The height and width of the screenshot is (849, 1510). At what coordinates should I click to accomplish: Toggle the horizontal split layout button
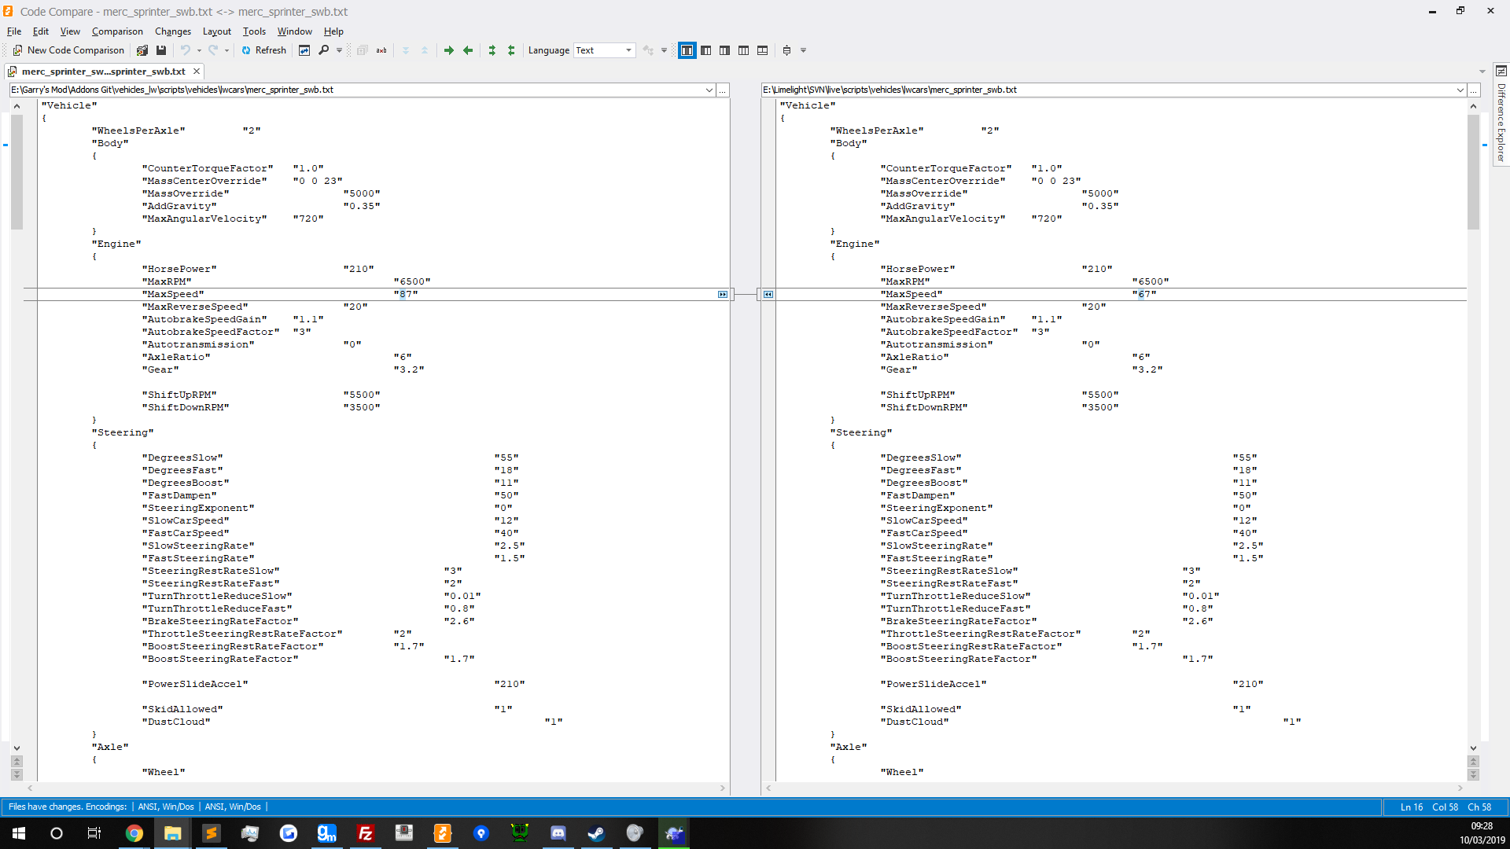pos(763,50)
